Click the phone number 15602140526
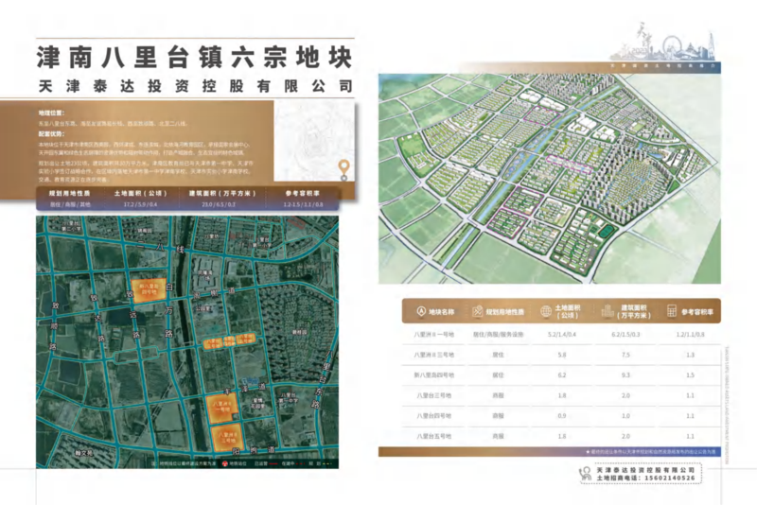The image size is (757, 505). click(x=670, y=478)
